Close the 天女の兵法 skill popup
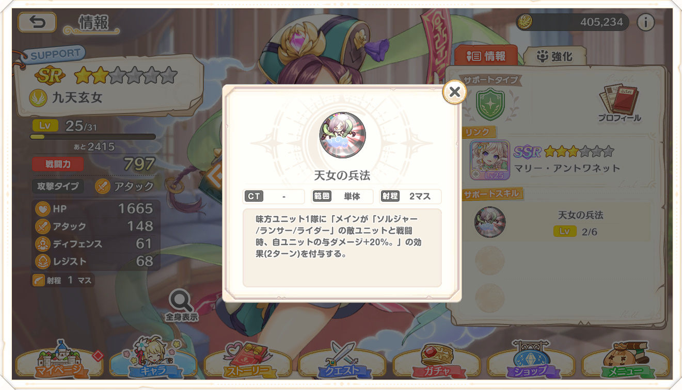Viewport: 682px width, 390px height. (x=454, y=92)
